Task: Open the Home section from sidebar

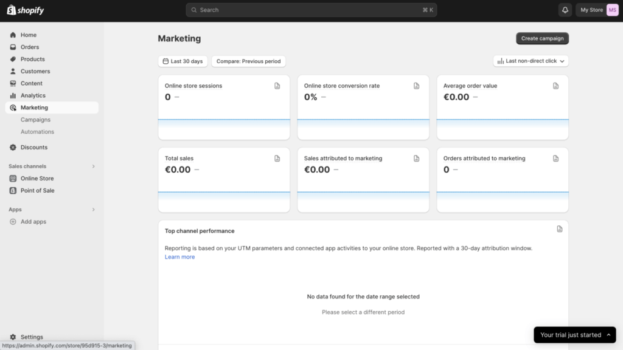Action: pyautogui.click(x=12, y=35)
